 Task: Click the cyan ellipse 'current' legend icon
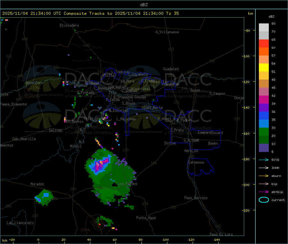pos(264,200)
